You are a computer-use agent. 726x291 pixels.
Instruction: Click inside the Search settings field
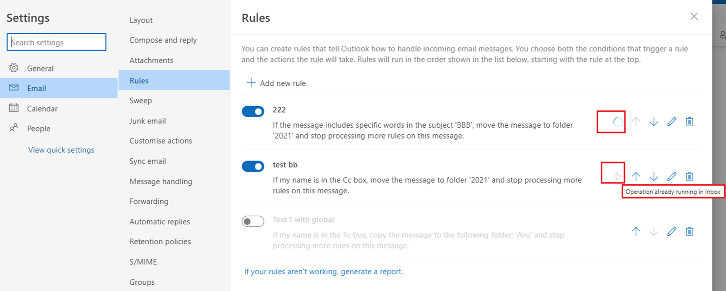tap(56, 42)
